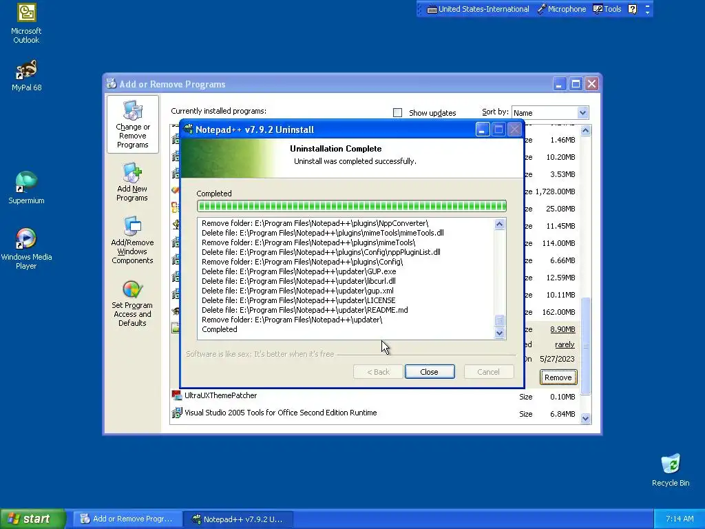Click the final 'Completed' log line

(x=220, y=329)
